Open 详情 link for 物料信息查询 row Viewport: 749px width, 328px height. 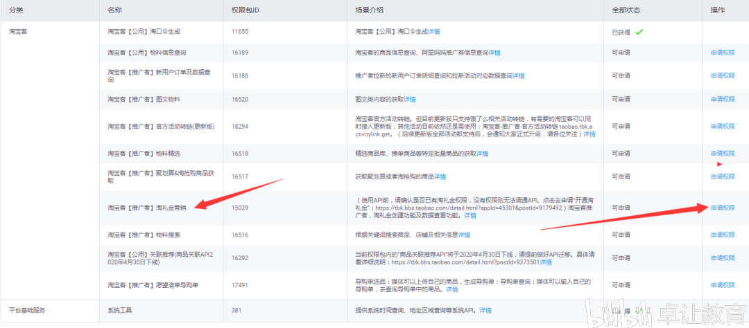click(494, 53)
